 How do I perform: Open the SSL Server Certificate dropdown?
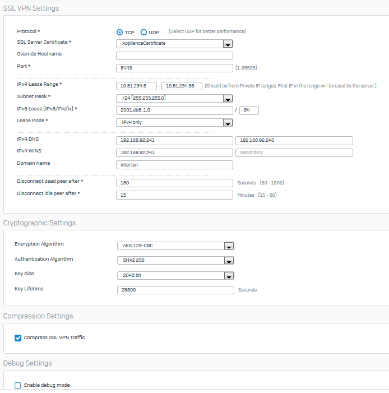pyautogui.click(x=174, y=44)
